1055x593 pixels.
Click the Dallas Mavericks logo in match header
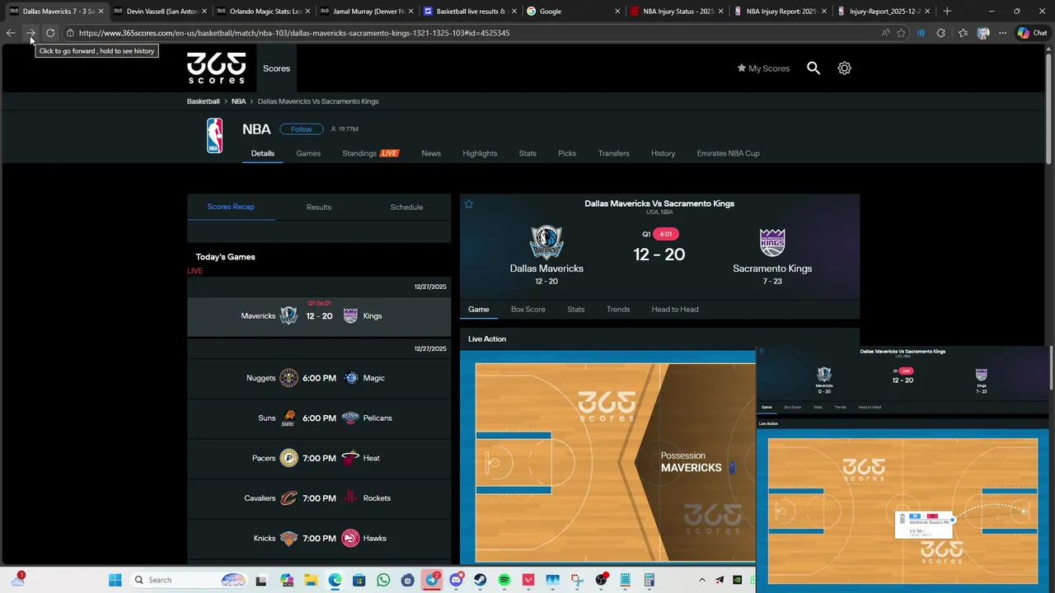[x=546, y=242]
